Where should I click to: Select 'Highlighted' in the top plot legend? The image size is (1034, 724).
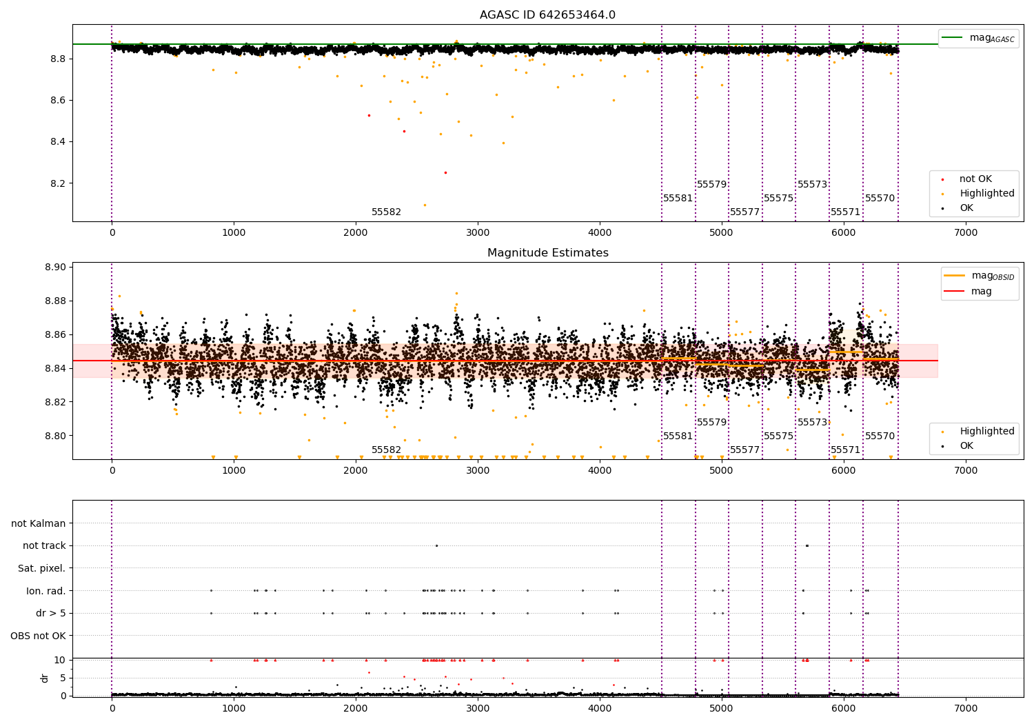click(987, 194)
